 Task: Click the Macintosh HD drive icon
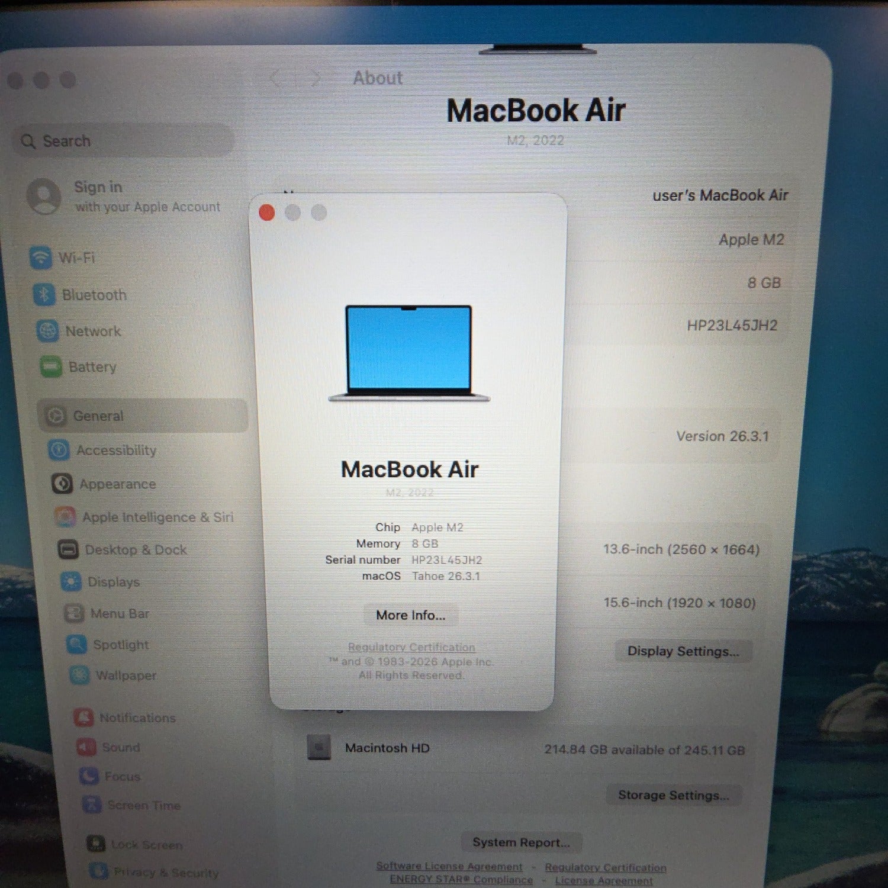319,748
